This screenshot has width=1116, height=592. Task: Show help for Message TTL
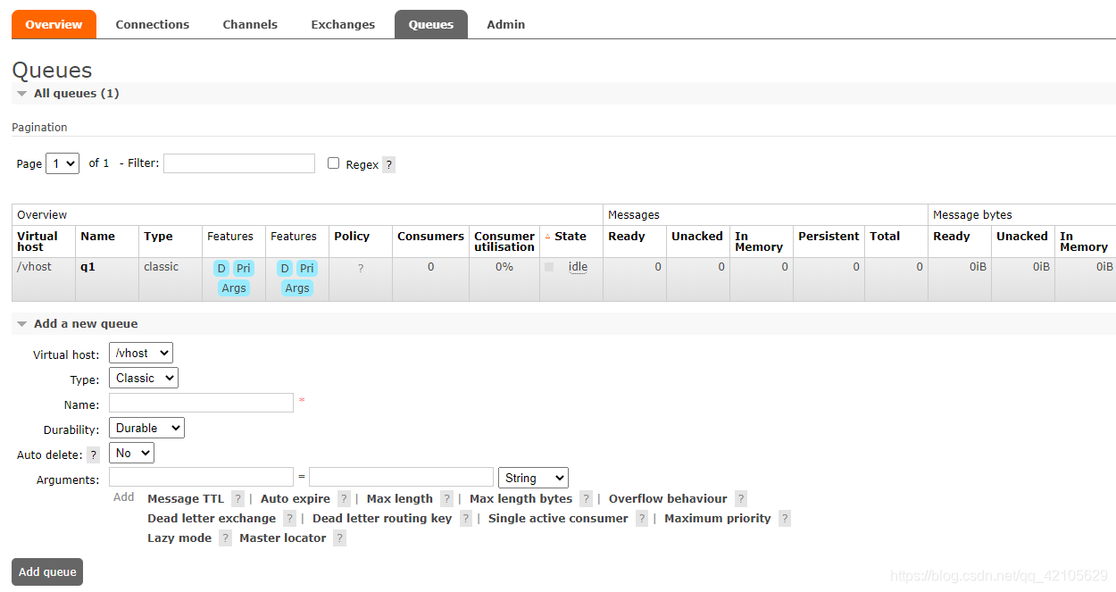click(x=237, y=499)
